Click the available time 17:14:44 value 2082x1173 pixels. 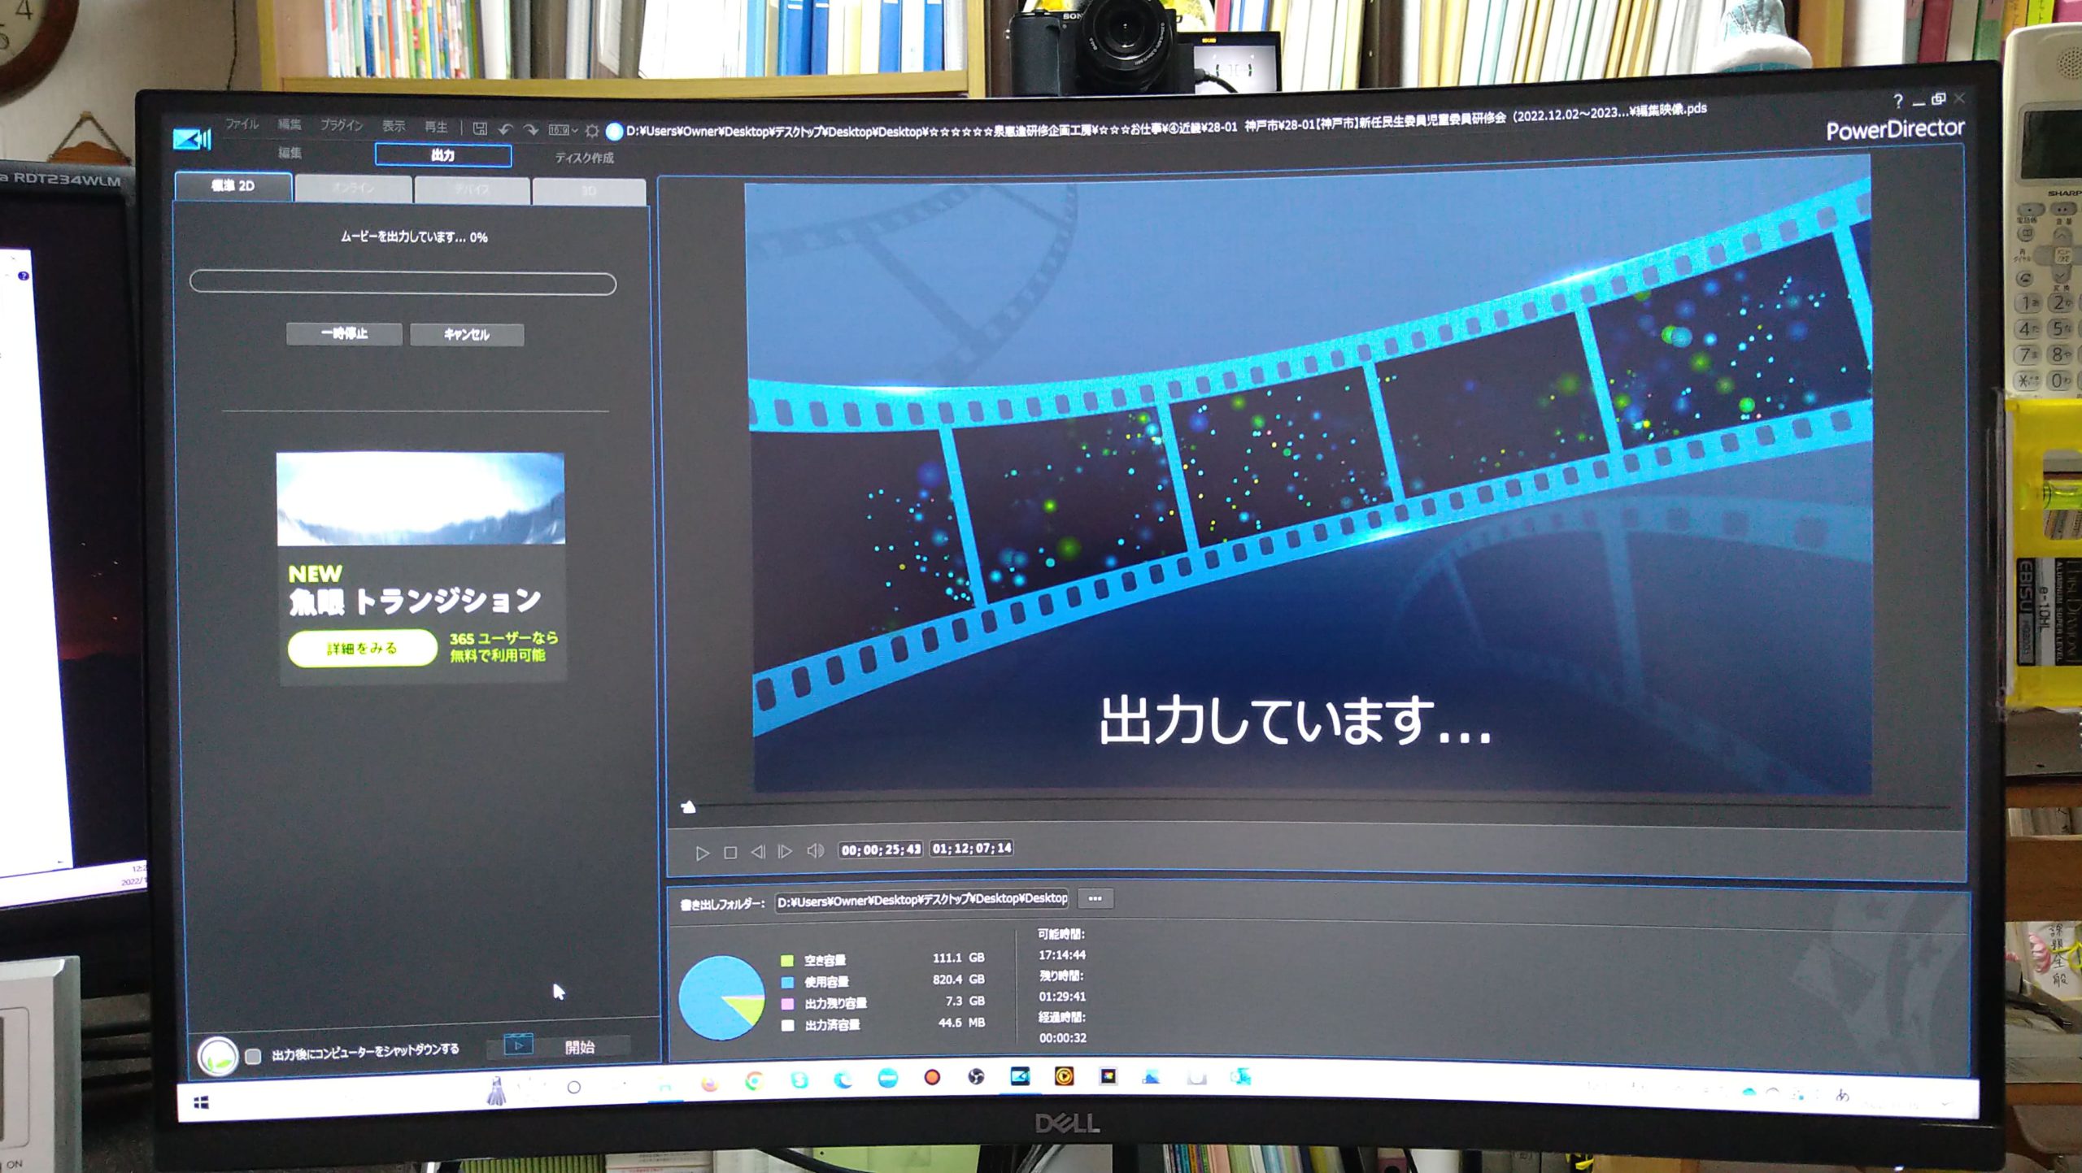coord(1061,955)
